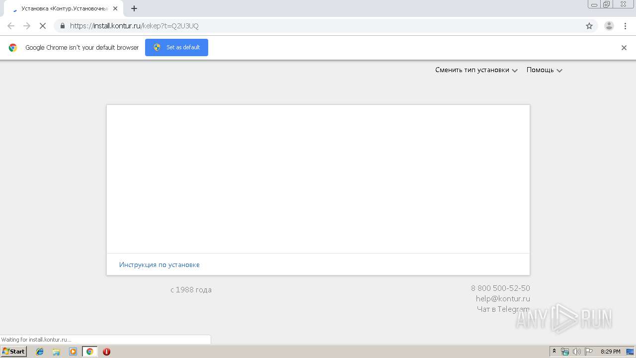Click с 1988 года text
This screenshot has width=636, height=358.
tap(191, 290)
